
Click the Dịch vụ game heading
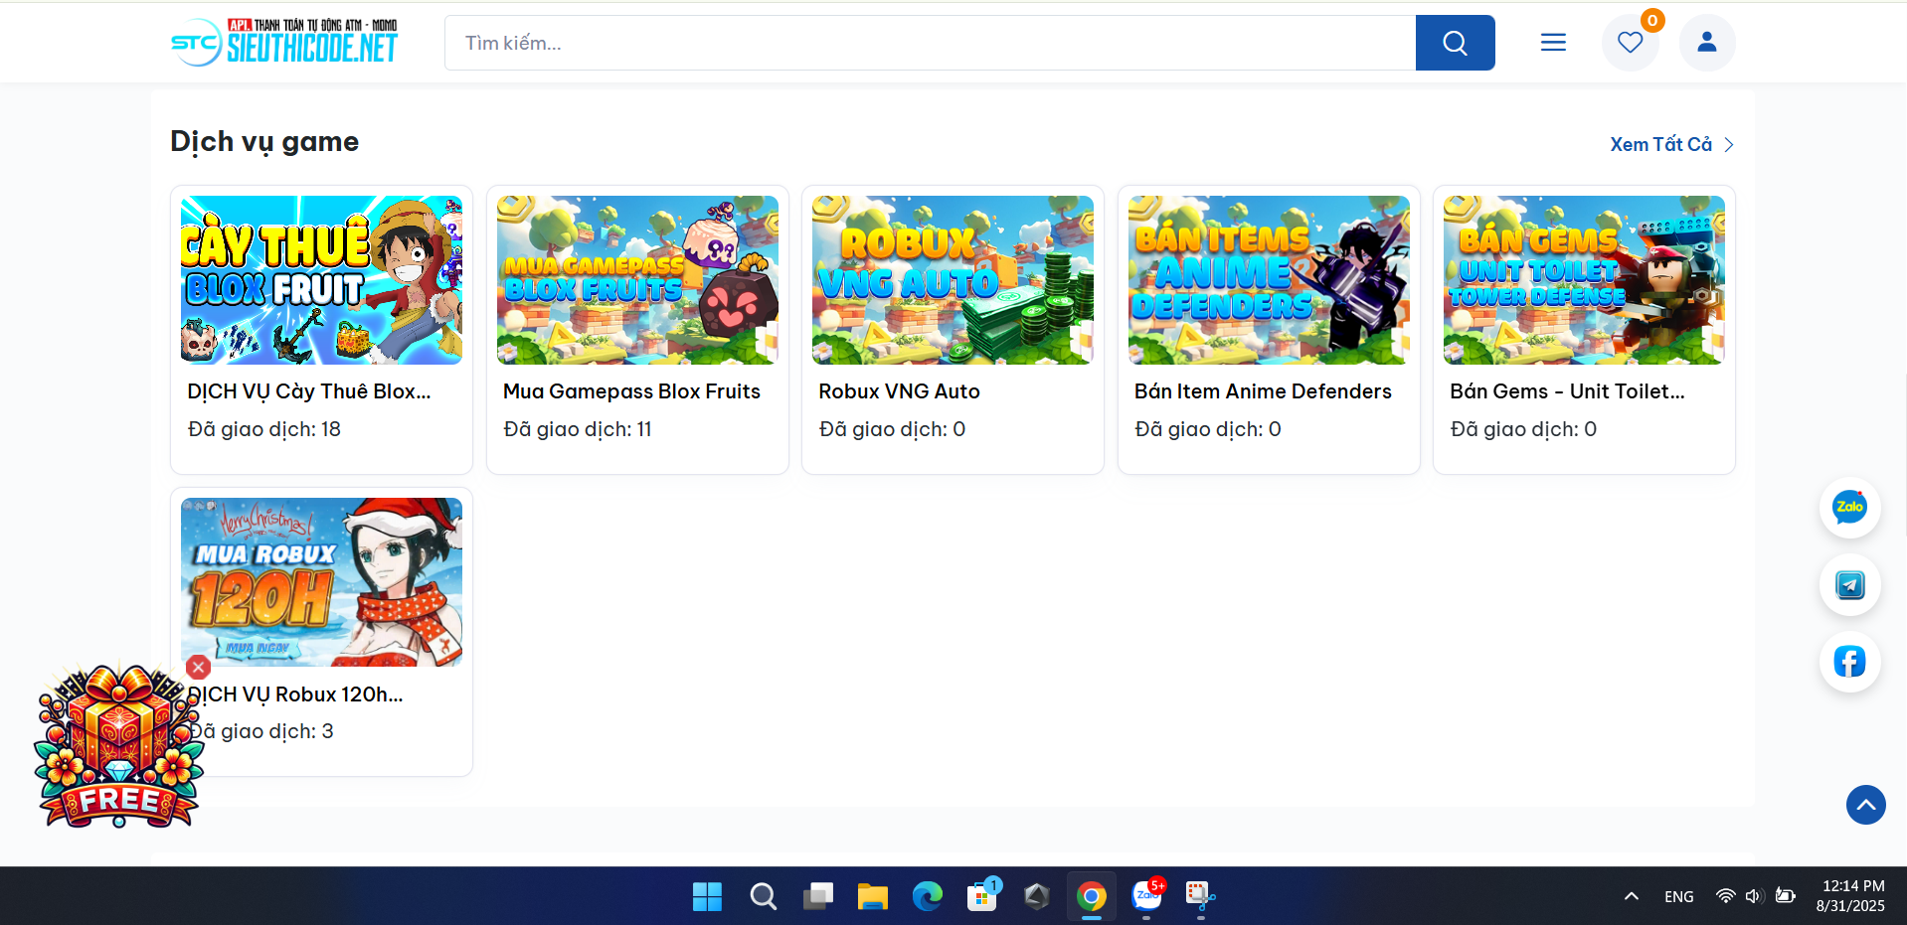(264, 142)
